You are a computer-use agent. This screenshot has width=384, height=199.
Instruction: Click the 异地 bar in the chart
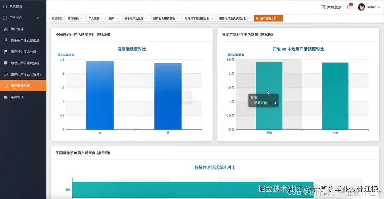[x=269, y=96]
